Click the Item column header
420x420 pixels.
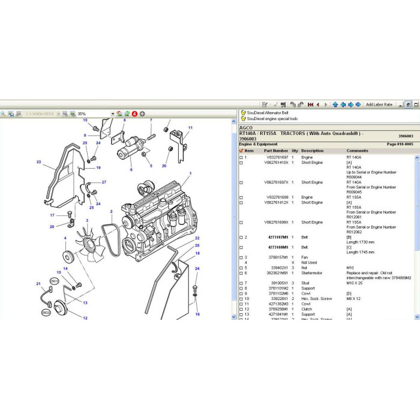pos(249,151)
